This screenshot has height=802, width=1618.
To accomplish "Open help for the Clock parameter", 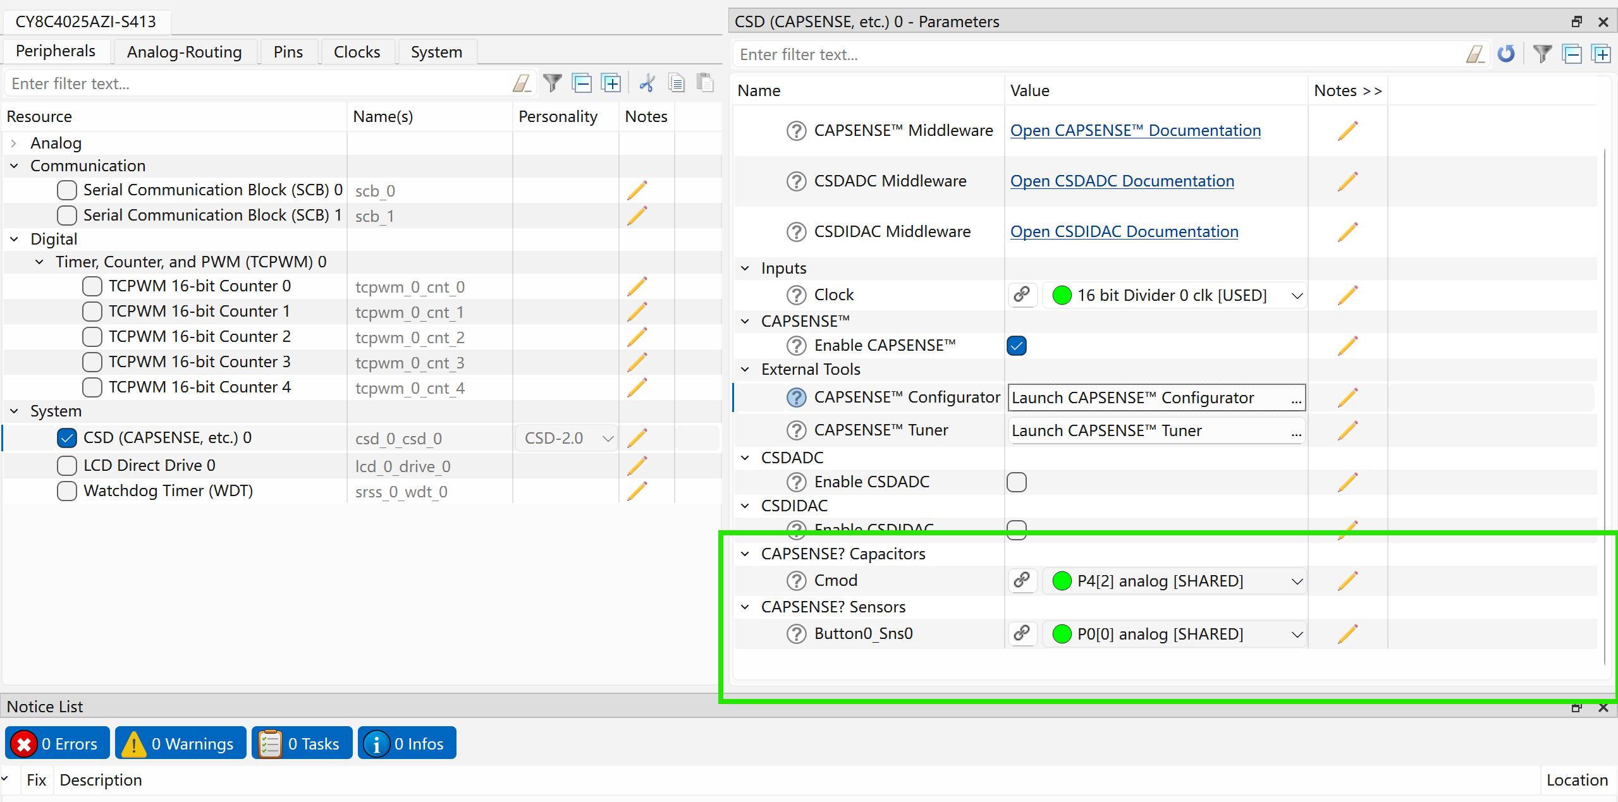I will coord(796,295).
